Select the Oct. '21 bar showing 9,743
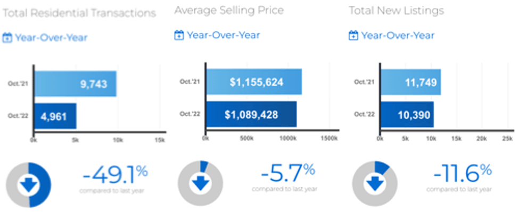The image size is (519, 212). [x=76, y=84]
